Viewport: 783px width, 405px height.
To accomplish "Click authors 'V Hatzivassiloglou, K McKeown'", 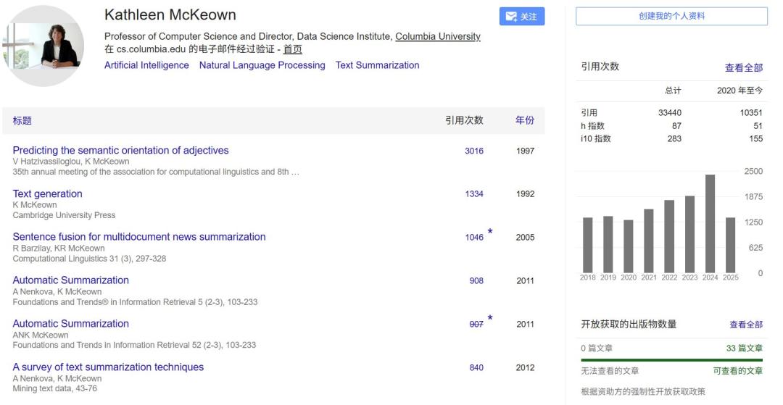I will 71,162.
